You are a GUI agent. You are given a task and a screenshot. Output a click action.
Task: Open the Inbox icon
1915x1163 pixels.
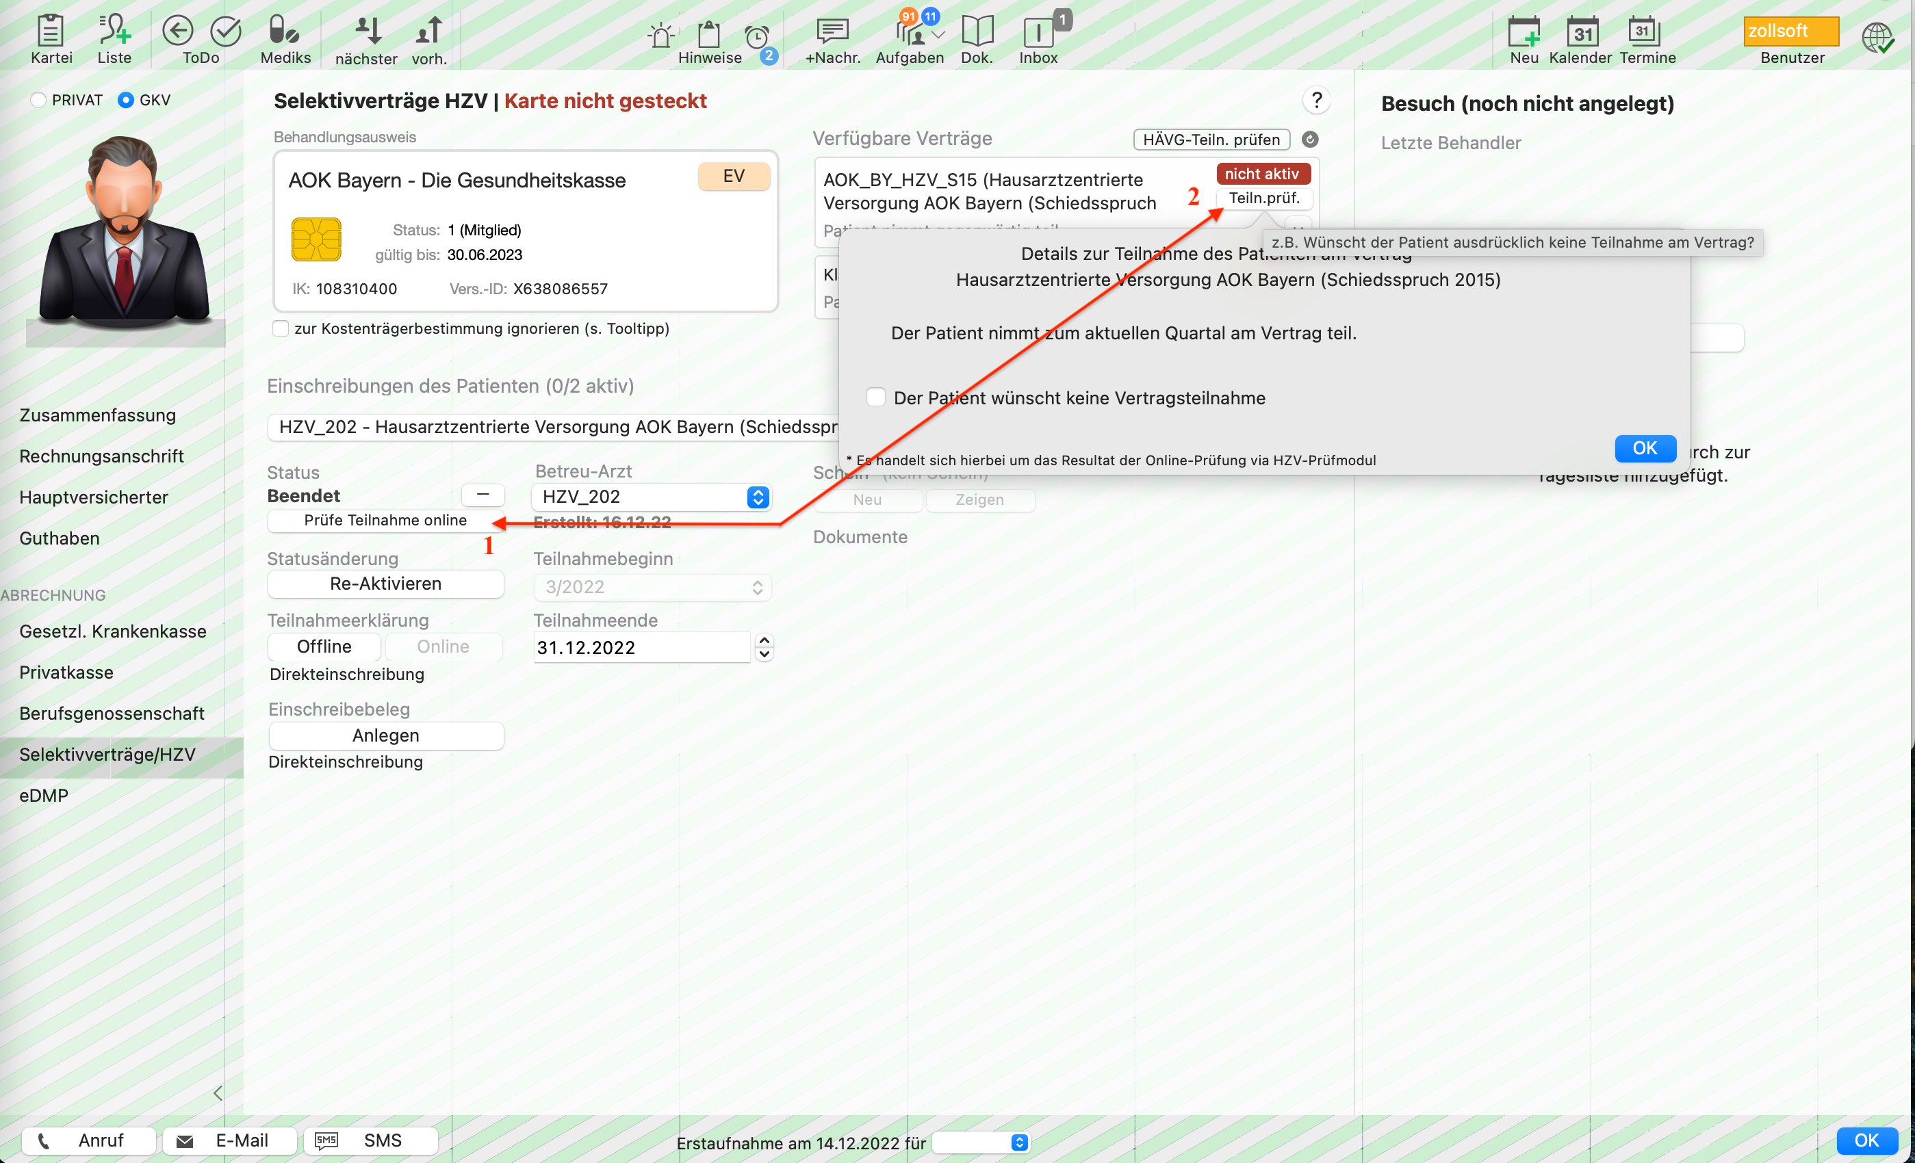pos(1038,33)
